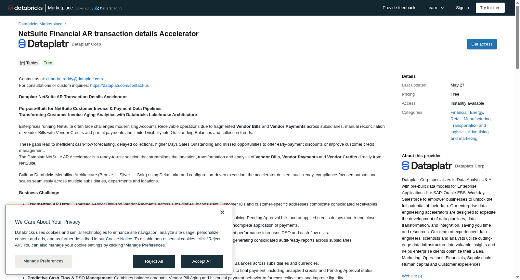Viewport: 520px width, 280px height.
Task: Click Reject All cookies
Action: 154,261
